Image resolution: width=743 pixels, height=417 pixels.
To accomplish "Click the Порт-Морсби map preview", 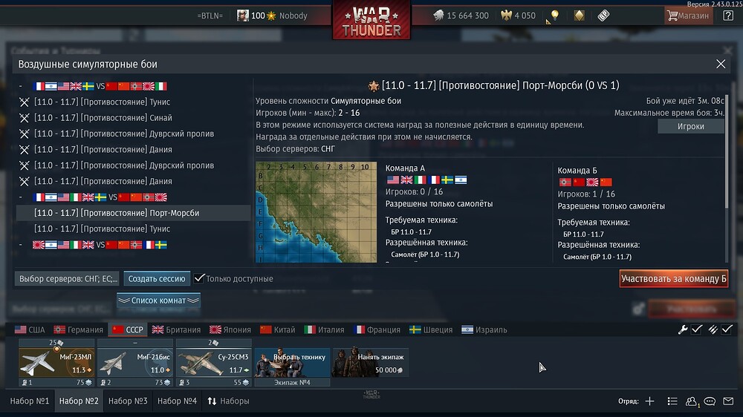I will (x=316, y=212).
